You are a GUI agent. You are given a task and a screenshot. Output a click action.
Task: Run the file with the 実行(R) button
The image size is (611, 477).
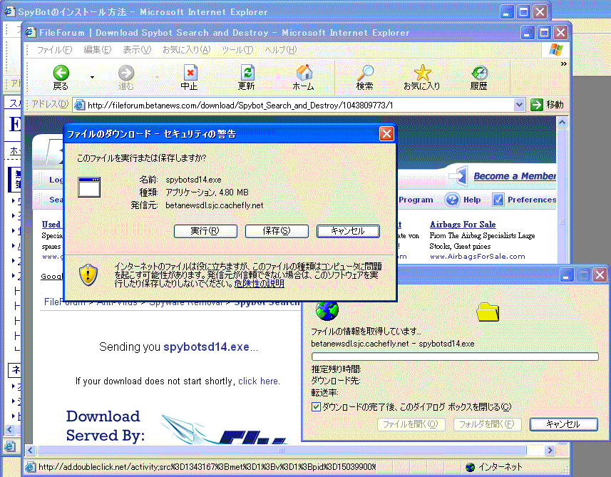[x=205, y=231]
